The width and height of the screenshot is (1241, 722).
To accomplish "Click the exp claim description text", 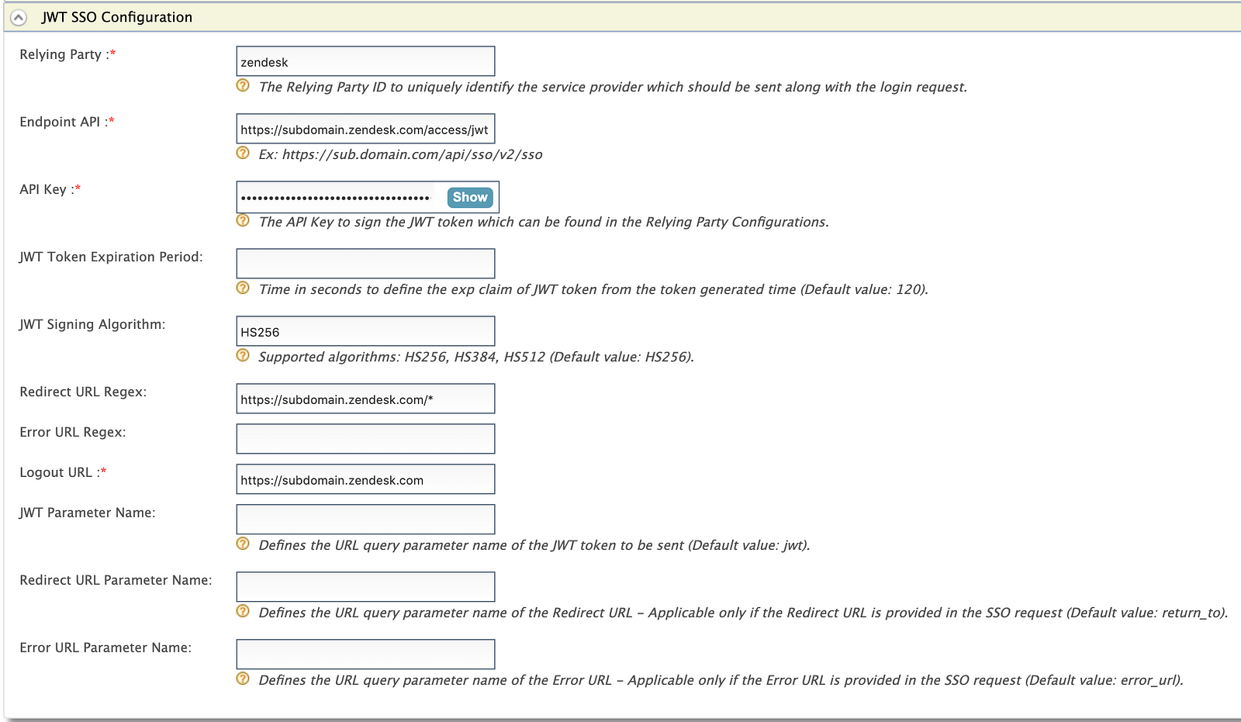I will point(593,289).
